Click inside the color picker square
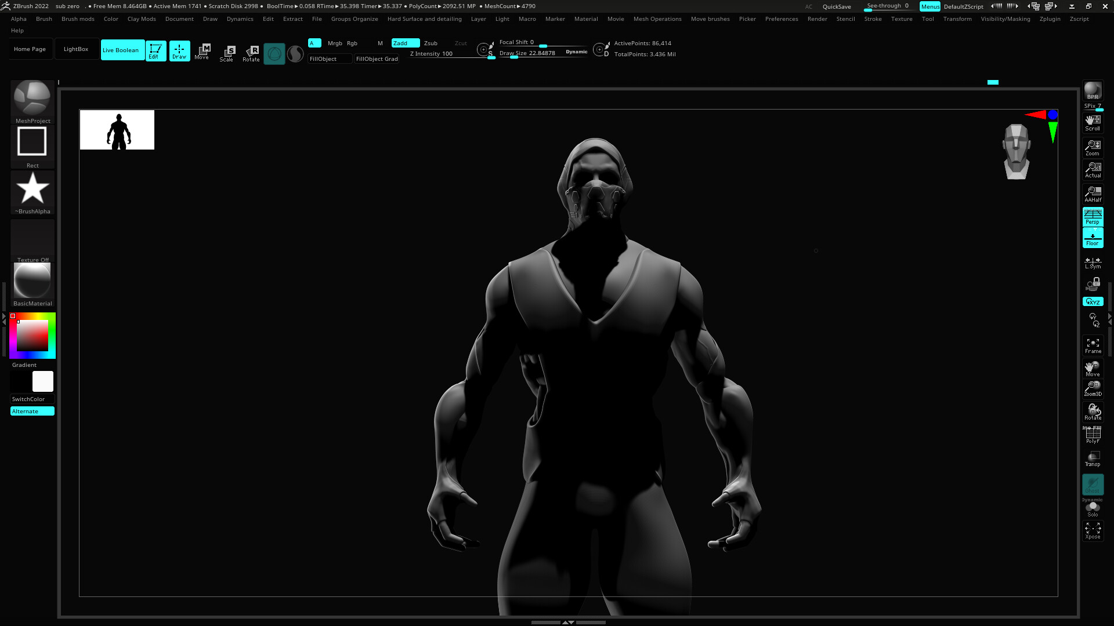The image size is (1114, 626). [x=32, y=336]
